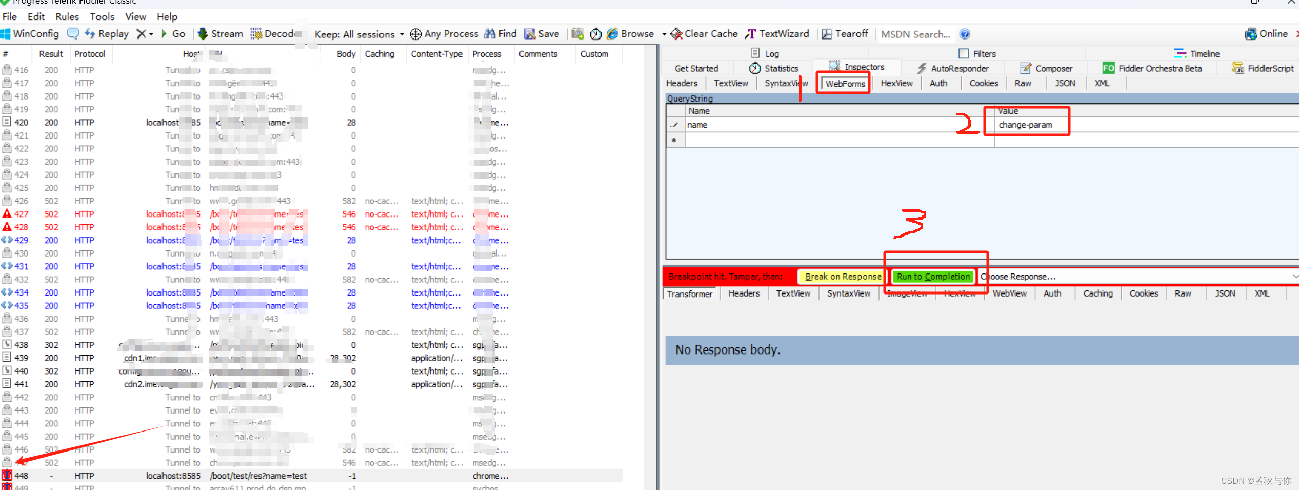Open the Rules menu
This screenshot has height=490, width=1299.
[x=67, y=16]
